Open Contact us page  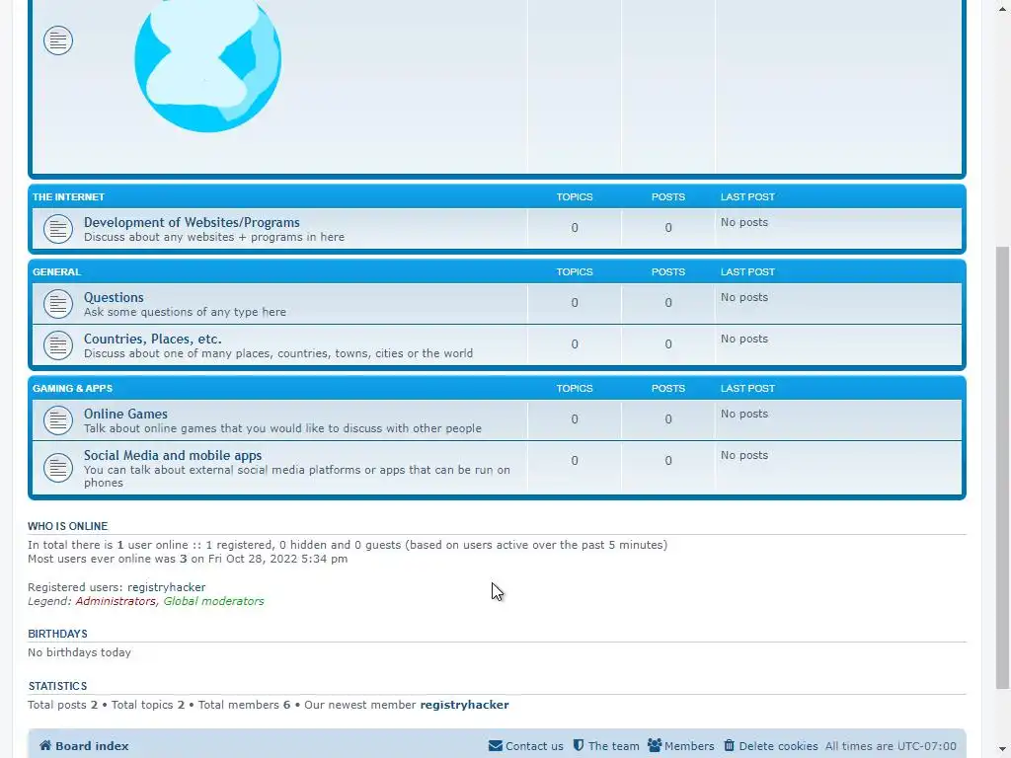(526, 746)
